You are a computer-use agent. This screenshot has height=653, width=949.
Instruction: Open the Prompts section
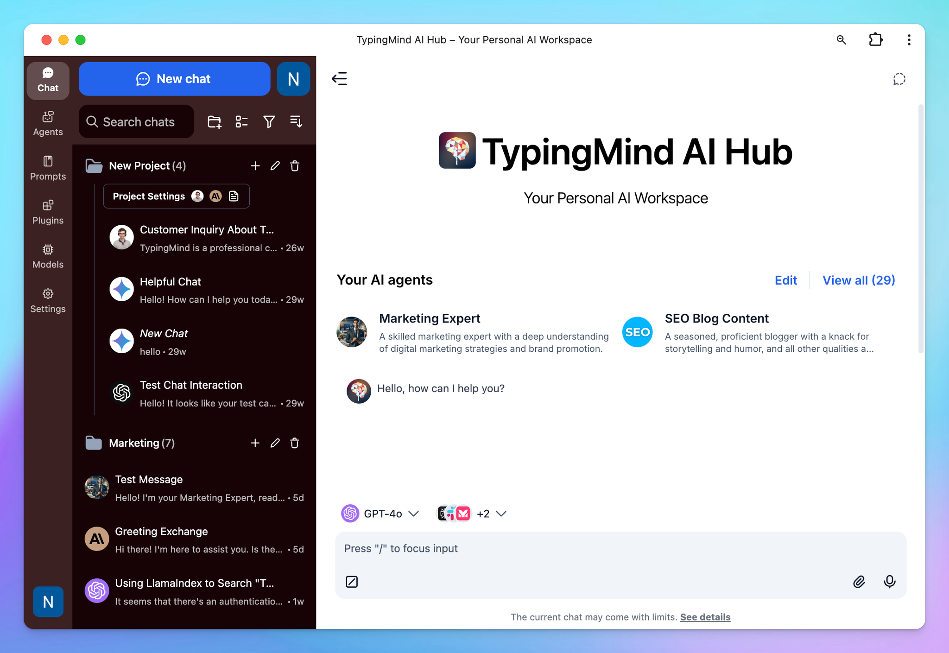click(x=48, y=168)
